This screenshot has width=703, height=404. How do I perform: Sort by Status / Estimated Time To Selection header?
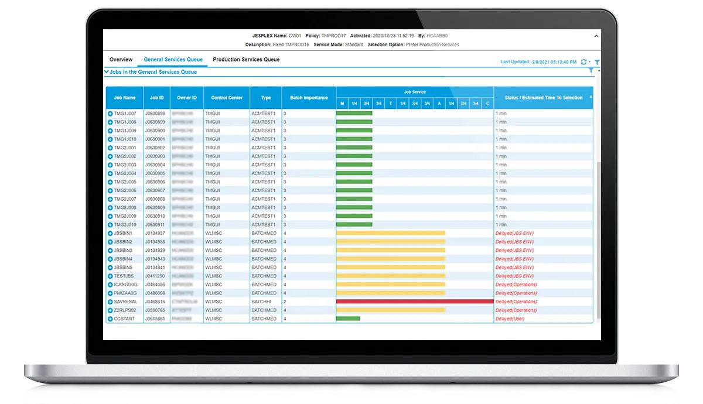point(544,98)
